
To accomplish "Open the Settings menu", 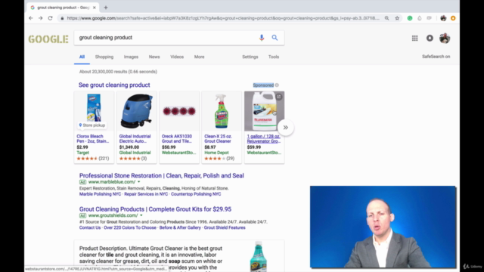I will tap(250, 57).
